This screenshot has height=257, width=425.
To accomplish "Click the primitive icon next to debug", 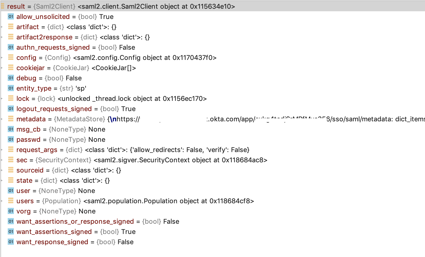I will coord(11,78).
